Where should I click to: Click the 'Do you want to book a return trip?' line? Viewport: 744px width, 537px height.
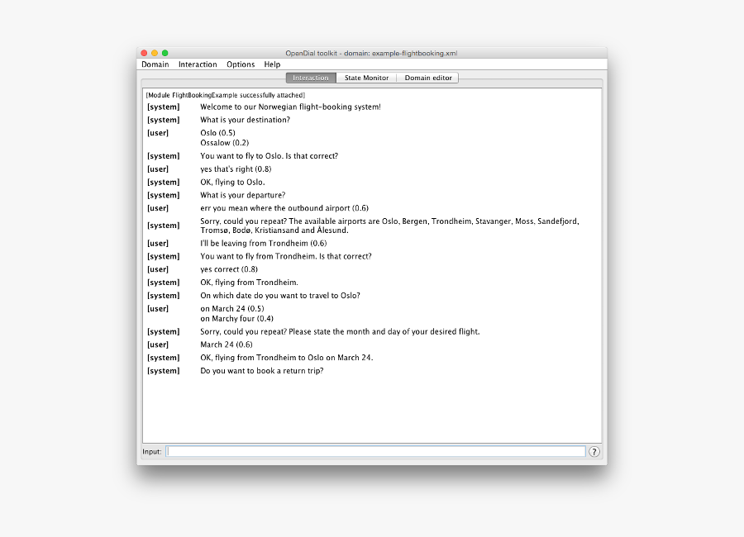262,370
